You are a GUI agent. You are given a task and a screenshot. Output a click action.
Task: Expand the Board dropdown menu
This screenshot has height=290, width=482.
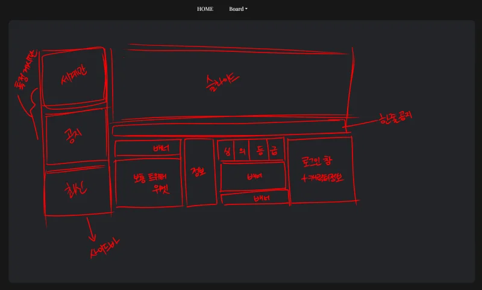pyautogui.click(x=238, y=9)
